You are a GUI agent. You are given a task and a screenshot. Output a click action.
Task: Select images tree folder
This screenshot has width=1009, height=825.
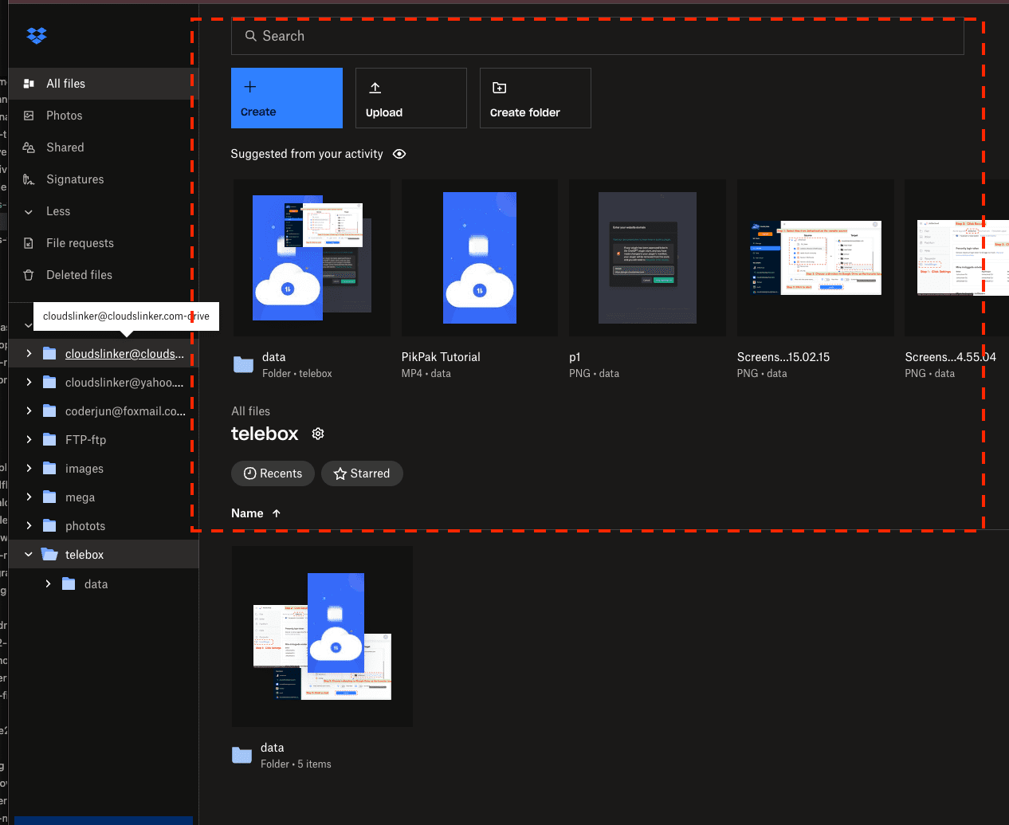(x=84, y=469)
